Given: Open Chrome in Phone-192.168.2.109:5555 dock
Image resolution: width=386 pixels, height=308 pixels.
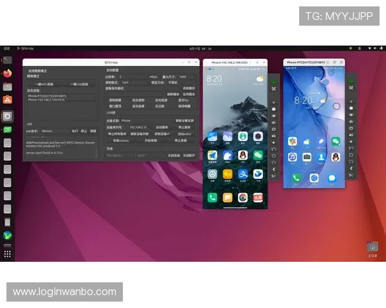Looking at the screenshot, I should pos(243,198).
